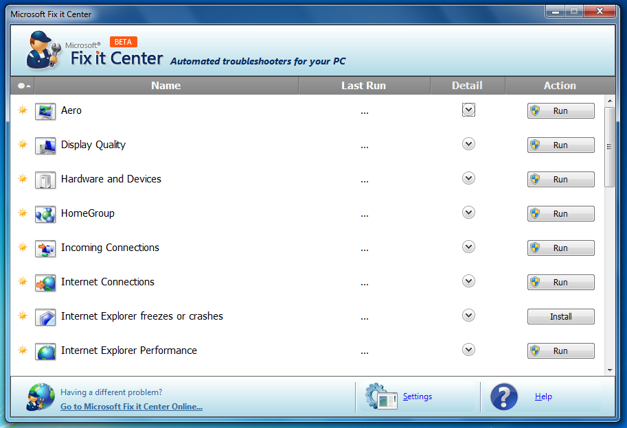Expand details for Hardware and Devices
This screenshot has width=627, height=428.
(x=468, y=178)
